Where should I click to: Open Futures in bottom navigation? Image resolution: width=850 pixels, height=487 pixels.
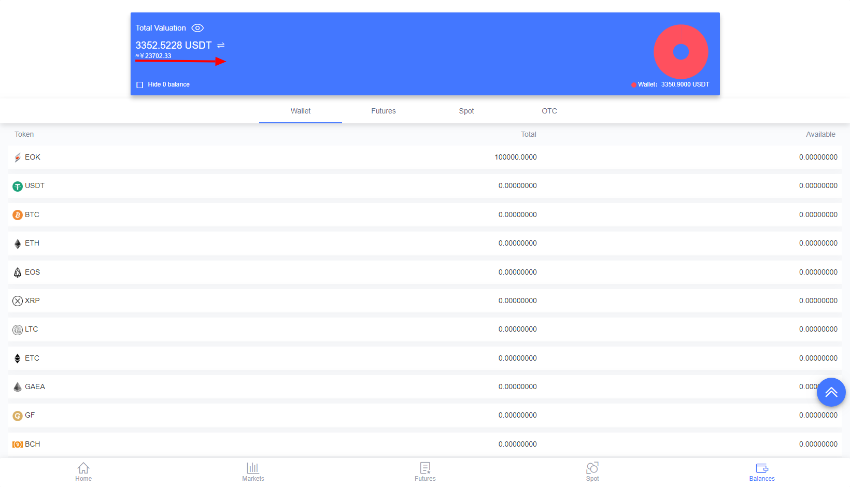425,472
